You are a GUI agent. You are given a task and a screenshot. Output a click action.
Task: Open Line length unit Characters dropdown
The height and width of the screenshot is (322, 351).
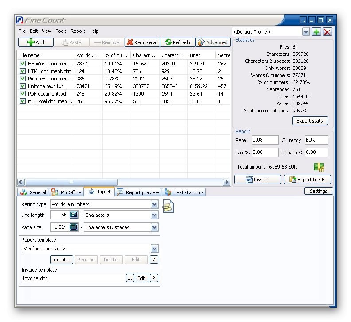[x=154, y=215]
